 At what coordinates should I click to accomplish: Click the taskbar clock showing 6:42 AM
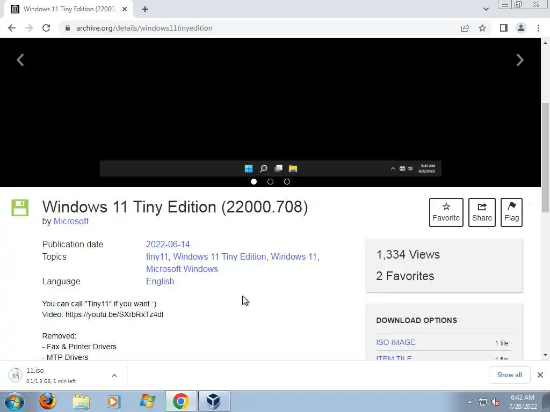pyautogui.click(x=523, y=402)
